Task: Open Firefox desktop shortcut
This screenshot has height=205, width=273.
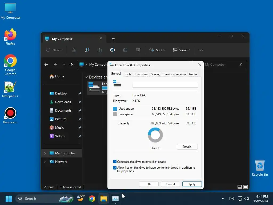Action: point(10,37)
